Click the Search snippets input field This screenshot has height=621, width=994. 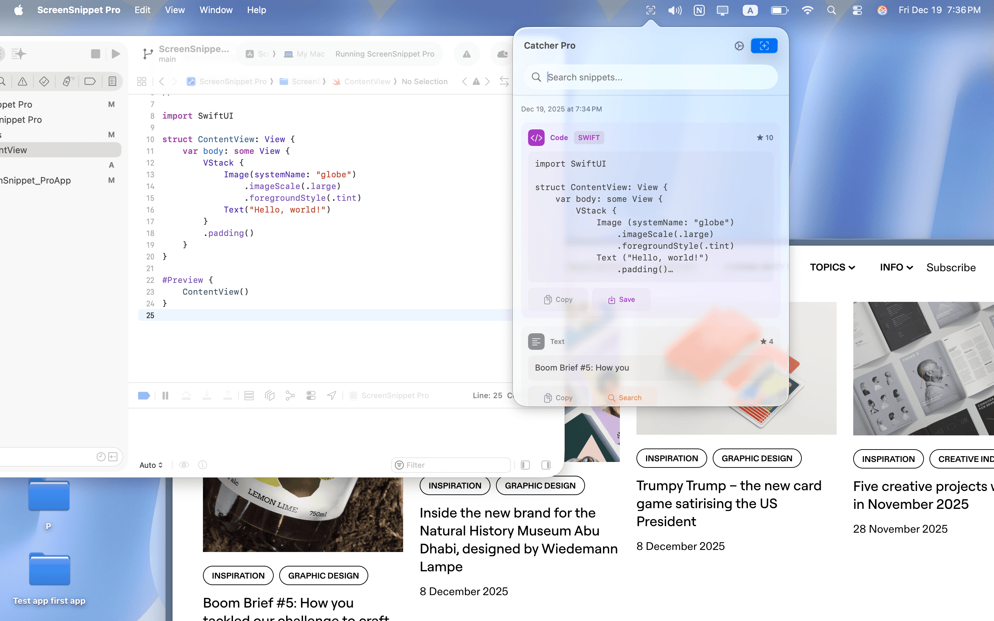point(651,77)
